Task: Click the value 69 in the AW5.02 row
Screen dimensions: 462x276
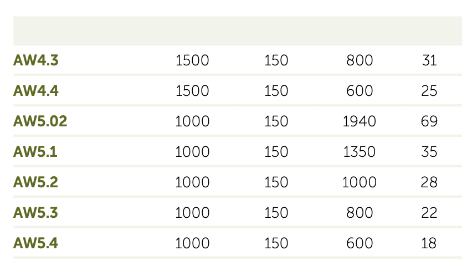Action: pos(429,121)
